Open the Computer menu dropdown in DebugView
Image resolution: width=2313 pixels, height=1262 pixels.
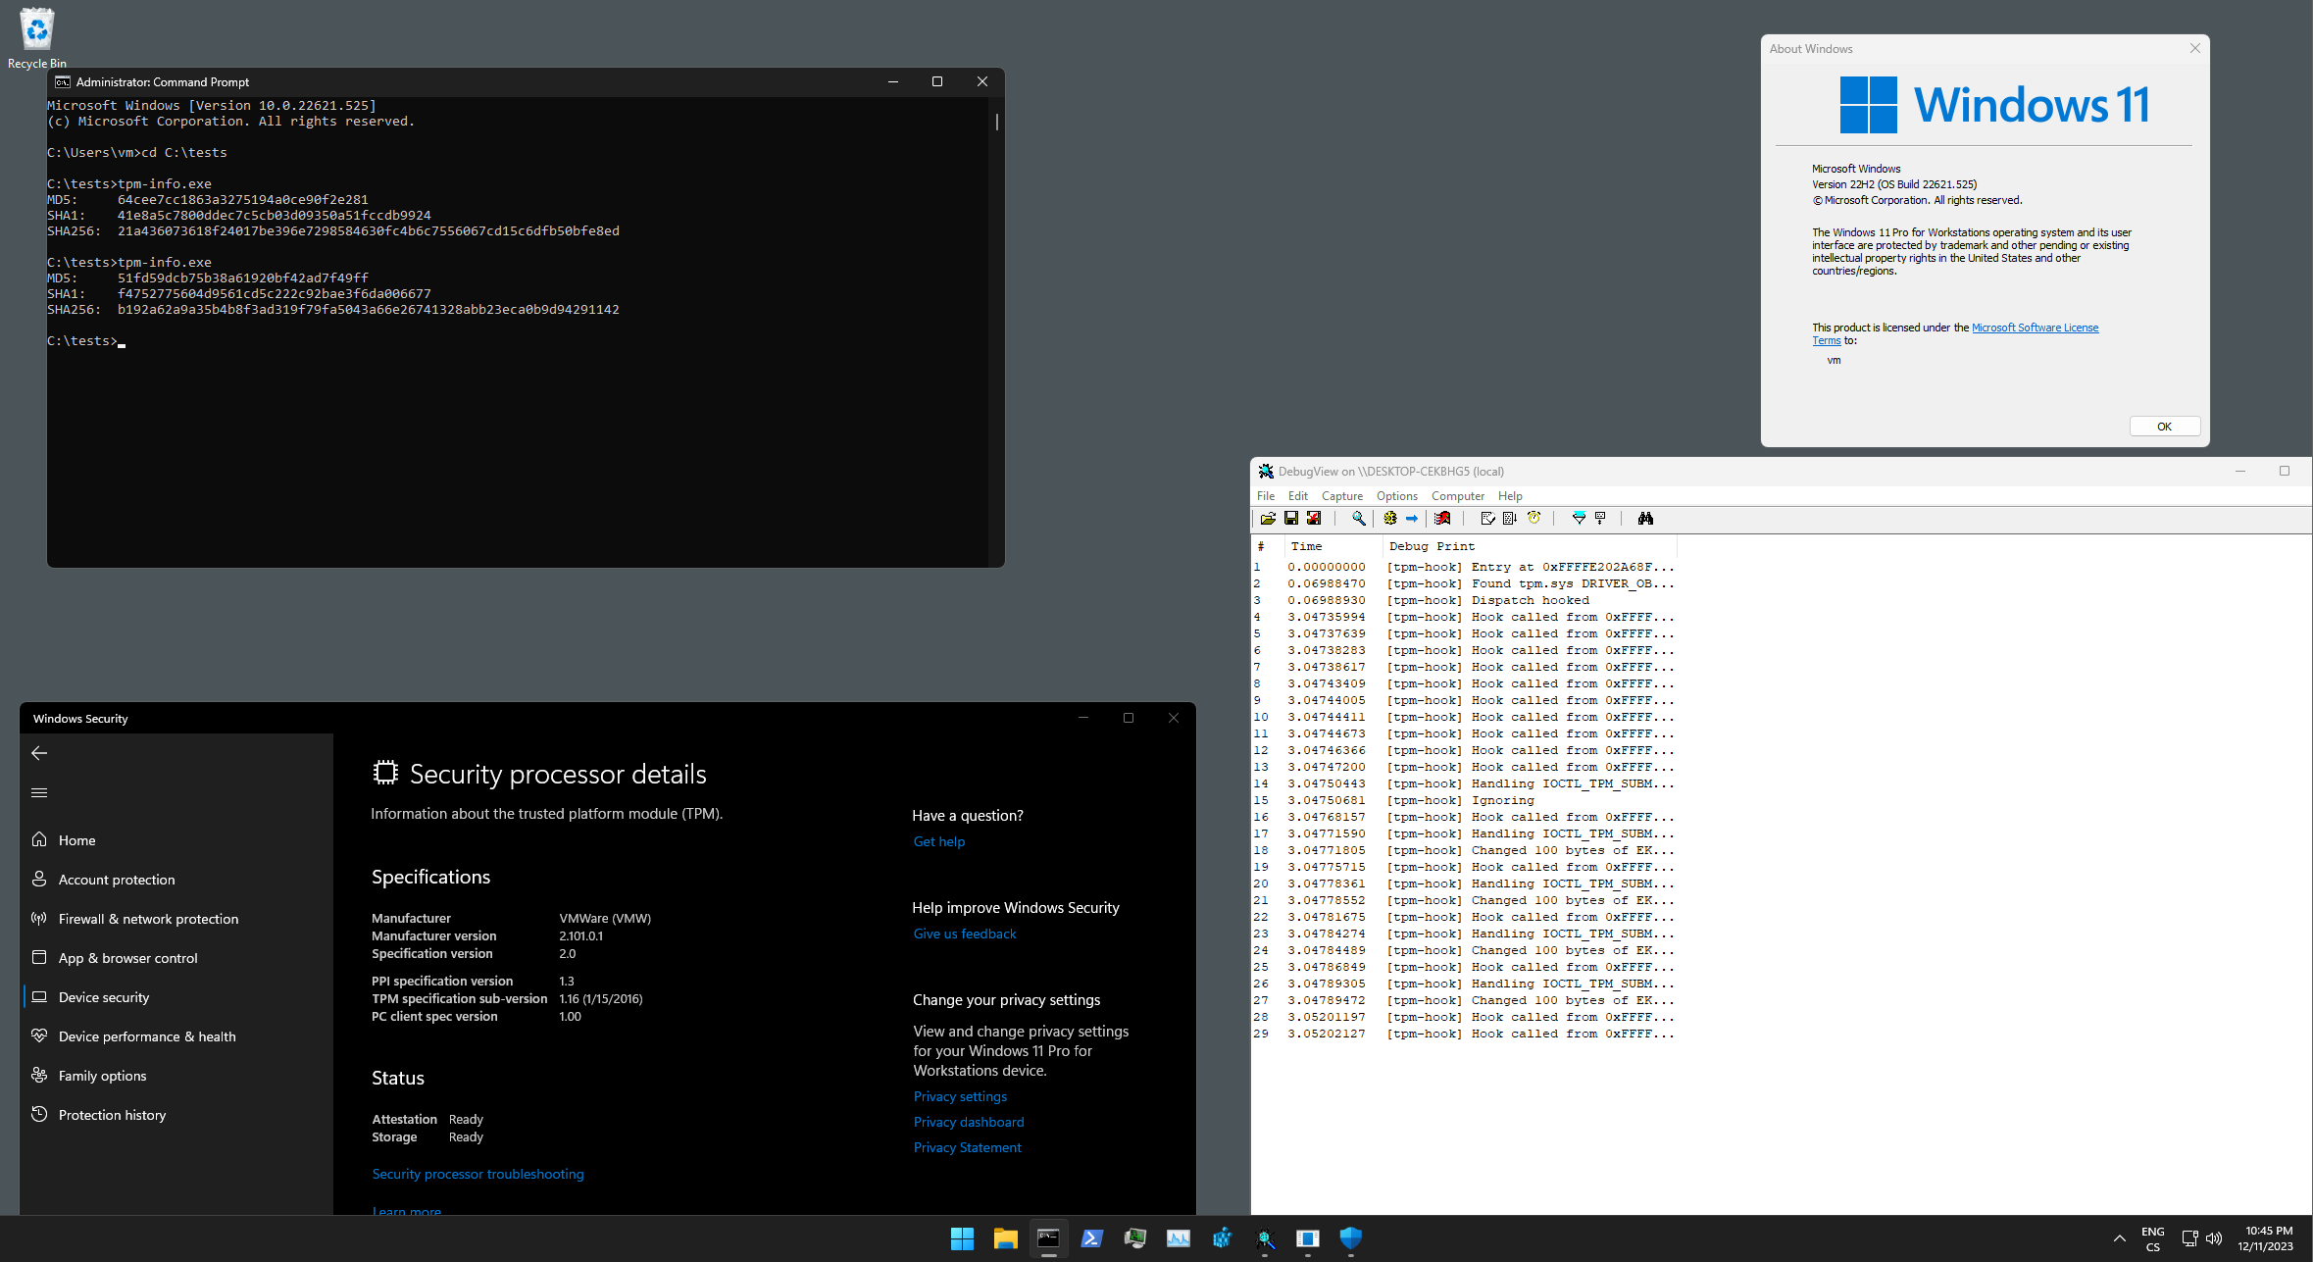click(1457, 496)
